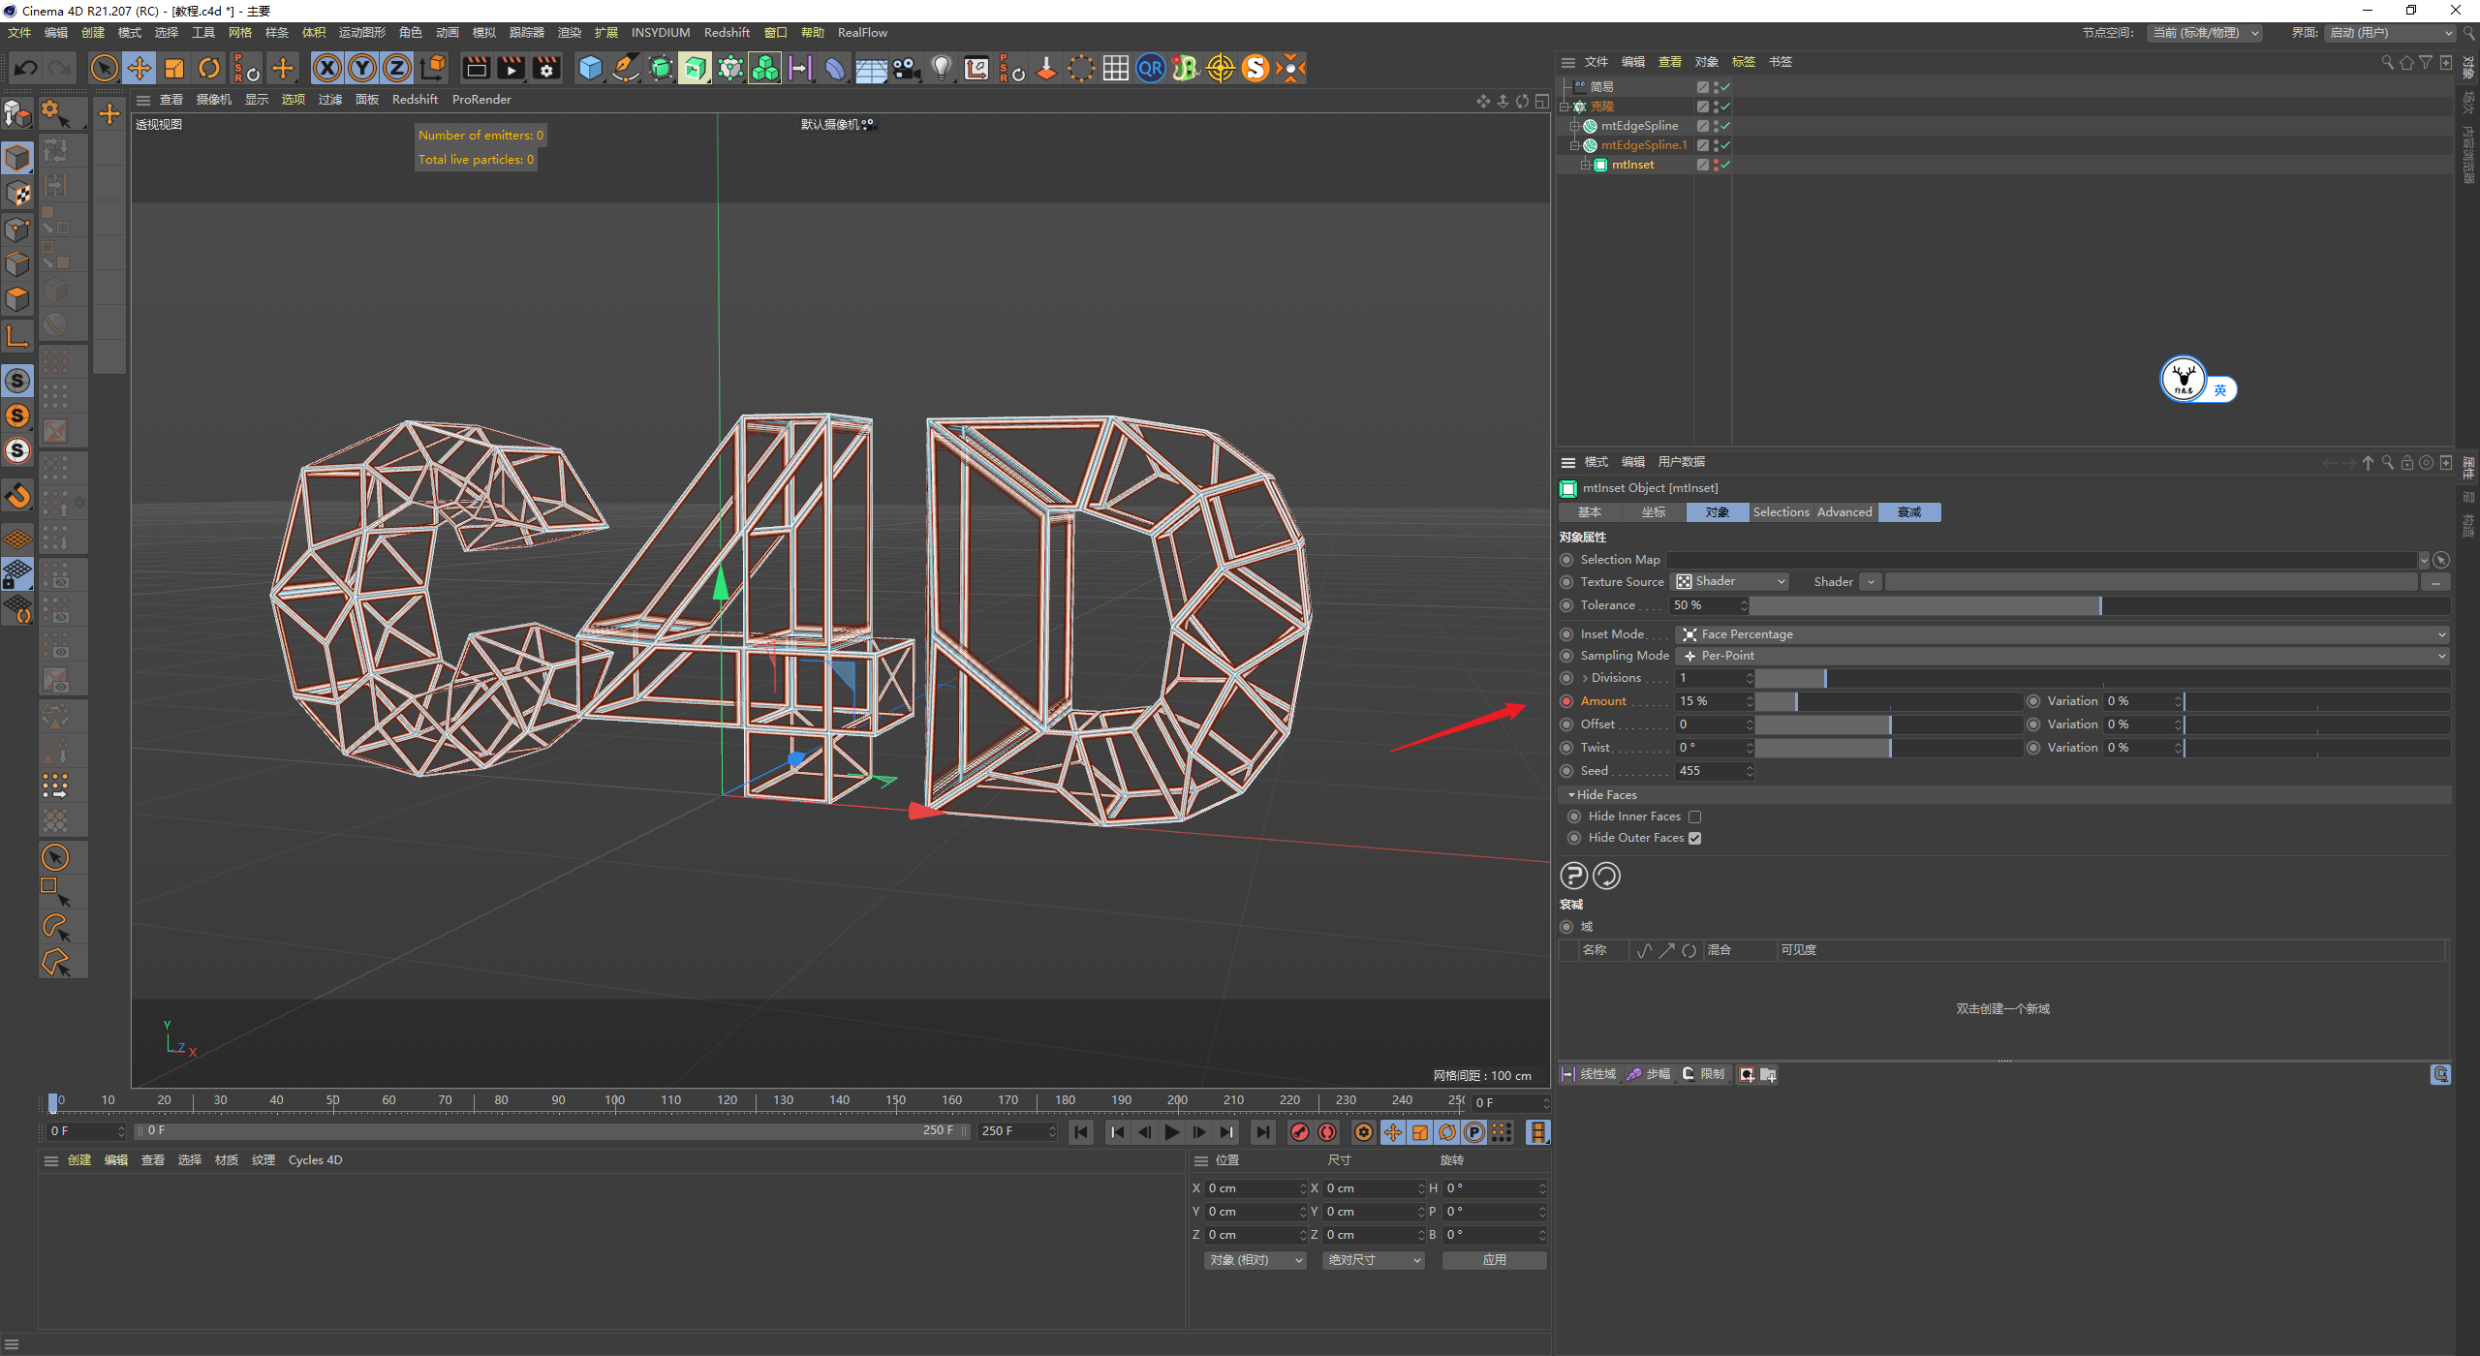Collapse the Hide Faces section
The width and height of the screenshot is (2480, 1356).
1571,795
